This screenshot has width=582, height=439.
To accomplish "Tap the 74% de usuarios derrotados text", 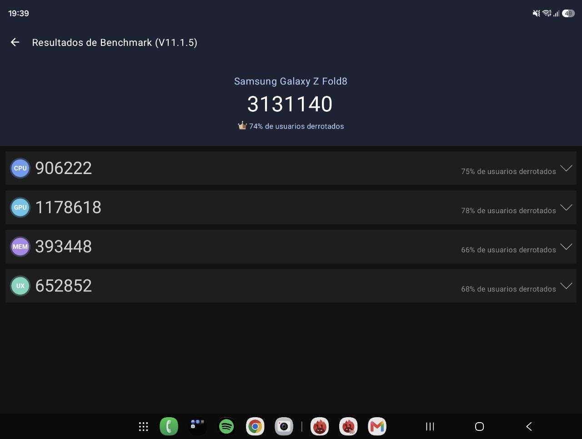I will pos(296,126).
